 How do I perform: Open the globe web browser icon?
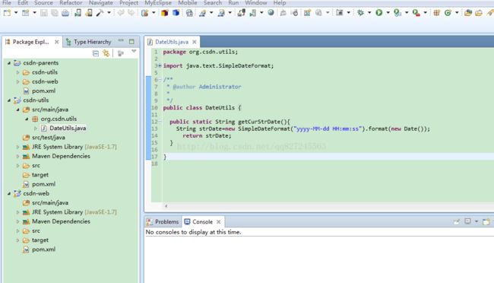[271, 13]
